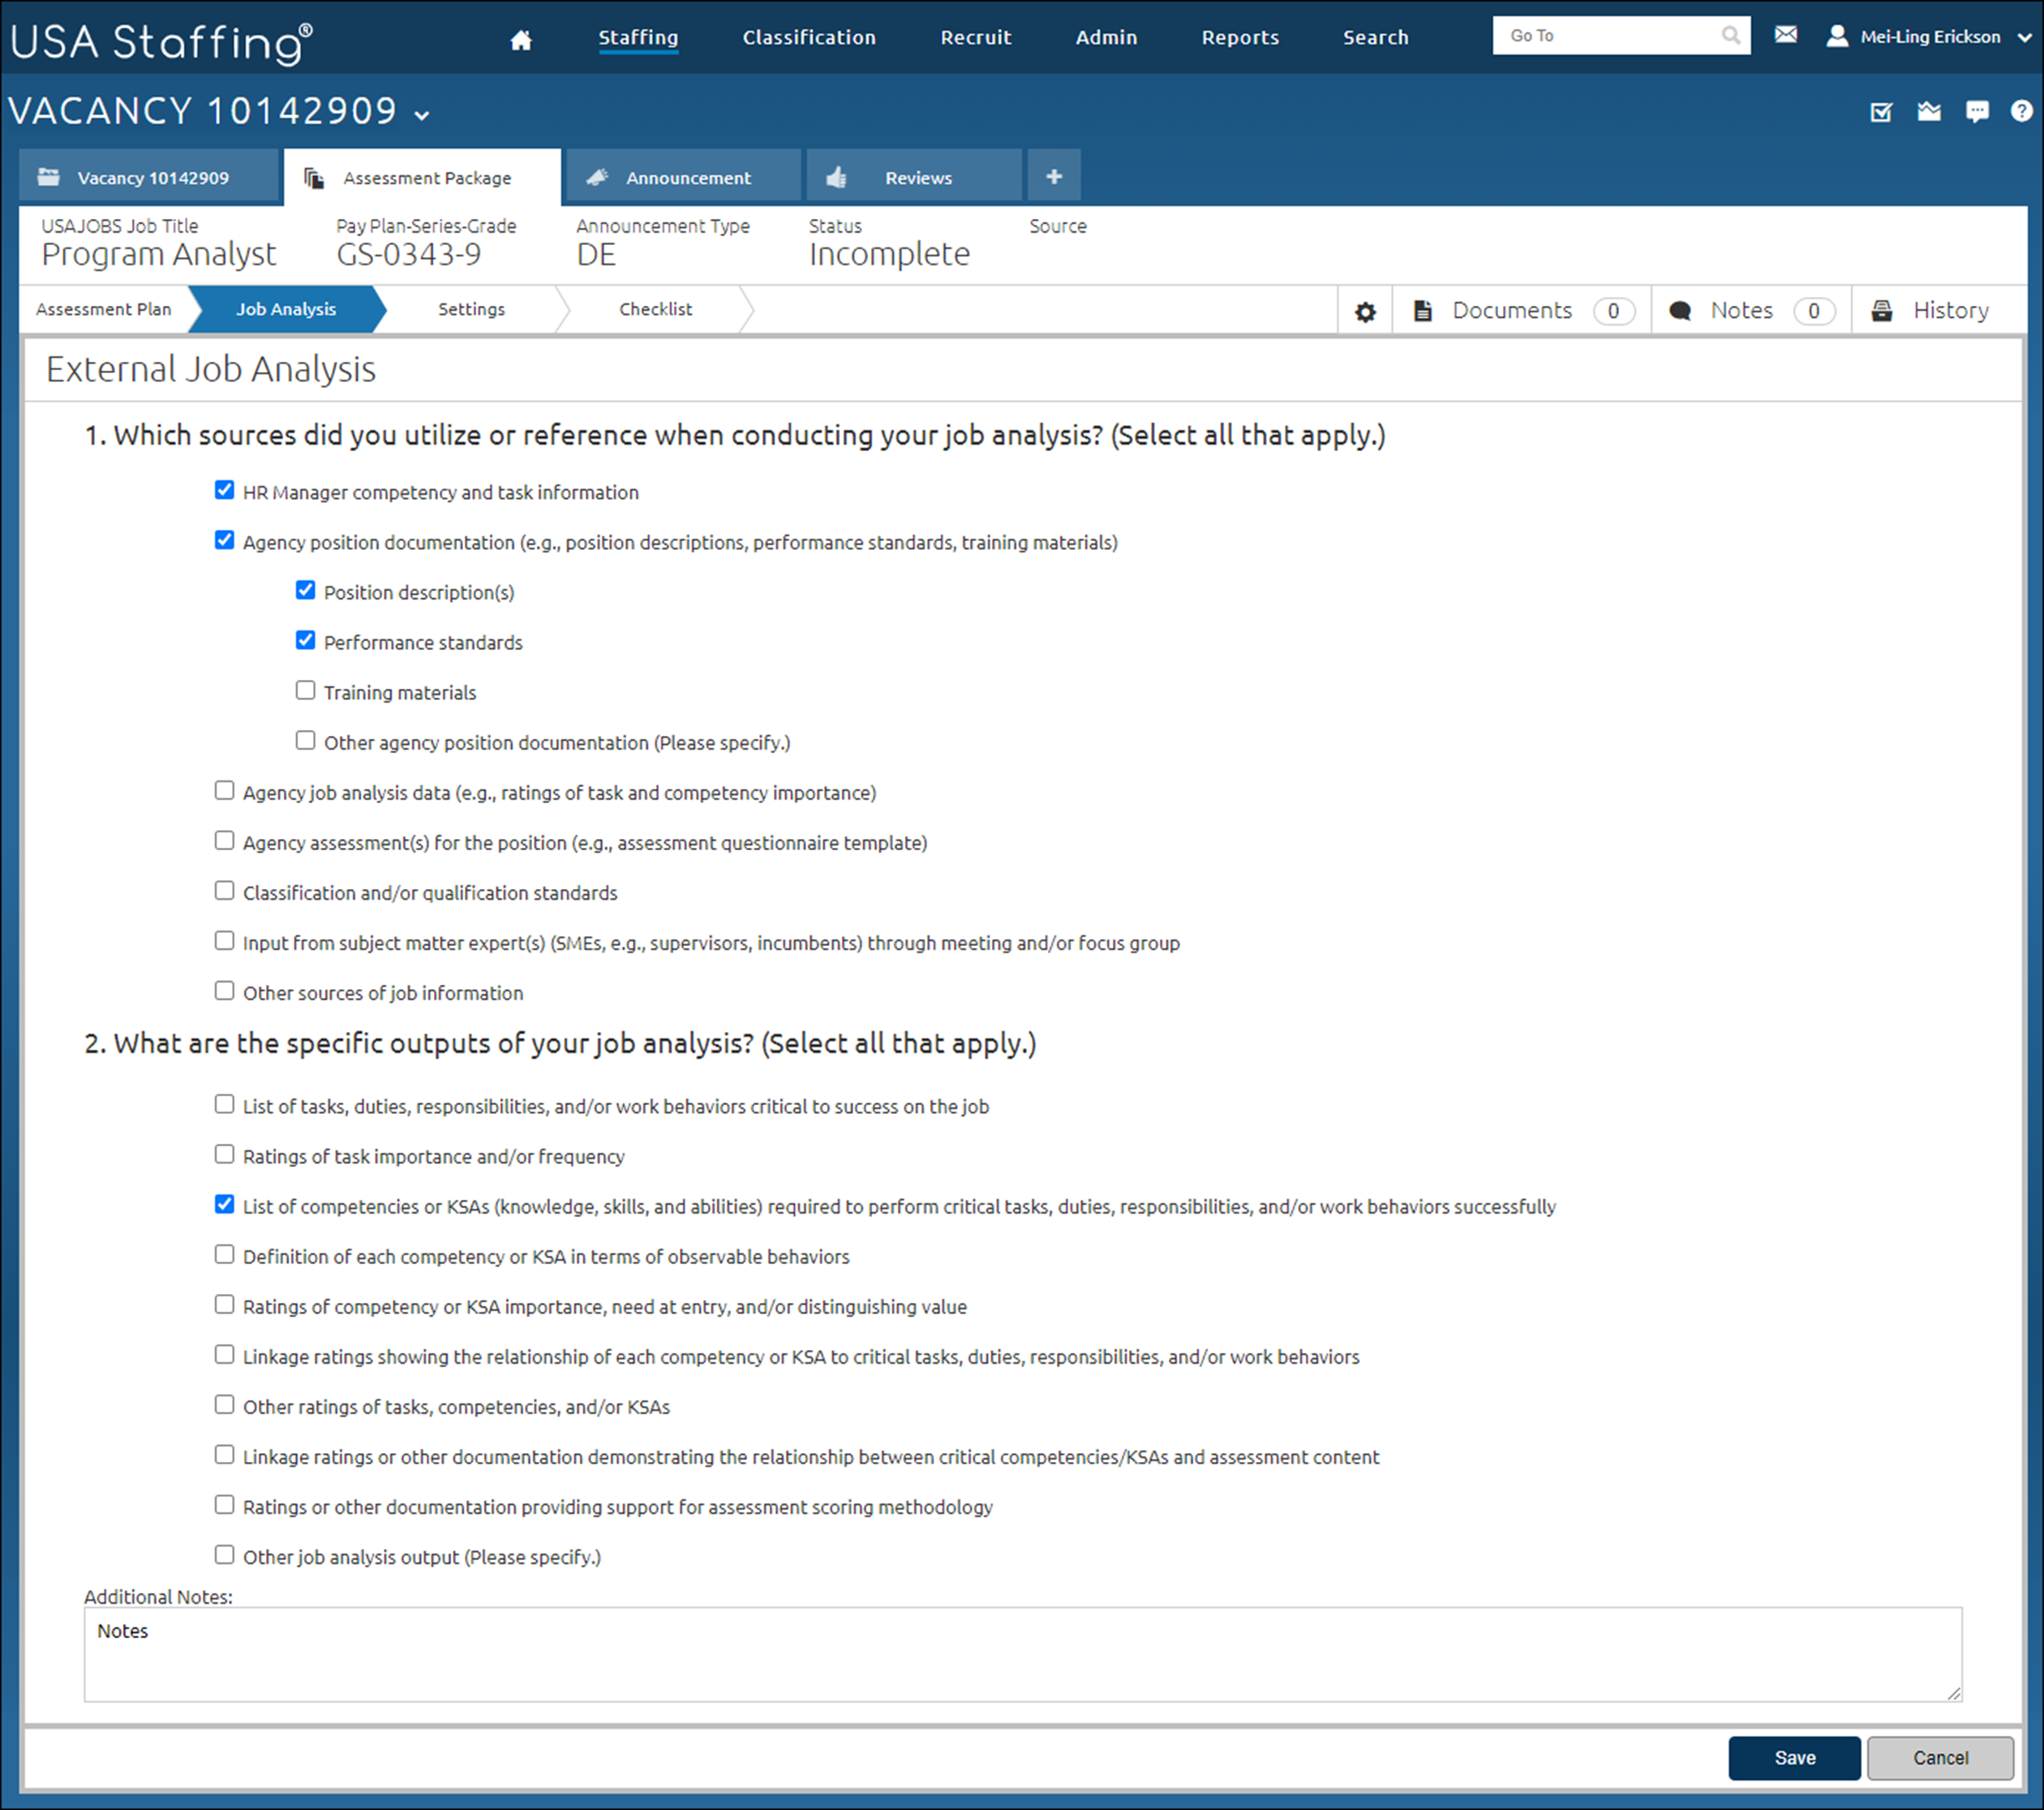Check Classification and/or qualification standards checkbox
Viewport: 2044px width, 1810px height.
[224, 890]
